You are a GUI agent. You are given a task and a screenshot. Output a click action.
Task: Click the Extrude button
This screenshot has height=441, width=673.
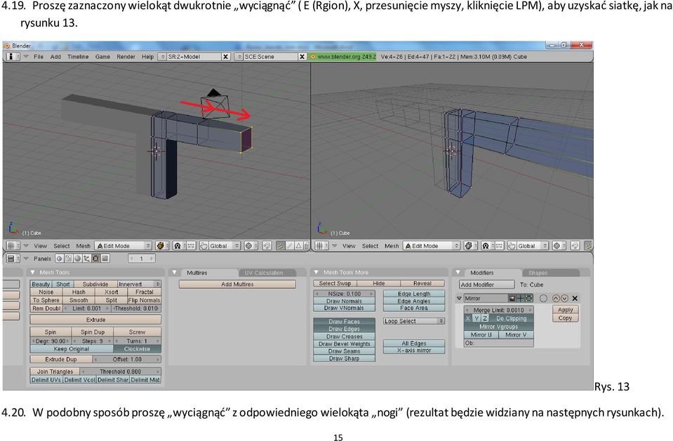pos(95,320)
